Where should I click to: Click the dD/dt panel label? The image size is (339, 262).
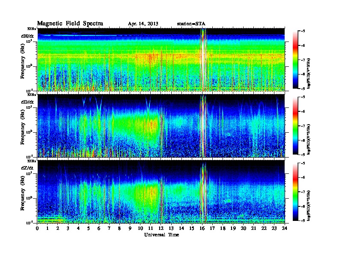27,102
